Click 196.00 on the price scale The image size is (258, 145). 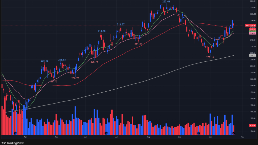[253, 92]
